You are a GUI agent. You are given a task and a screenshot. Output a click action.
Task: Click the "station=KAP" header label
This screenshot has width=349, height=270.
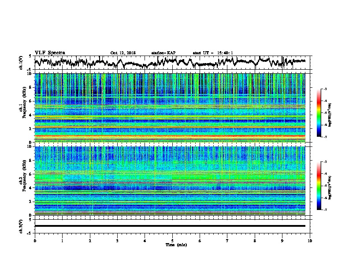coord(163,53)
